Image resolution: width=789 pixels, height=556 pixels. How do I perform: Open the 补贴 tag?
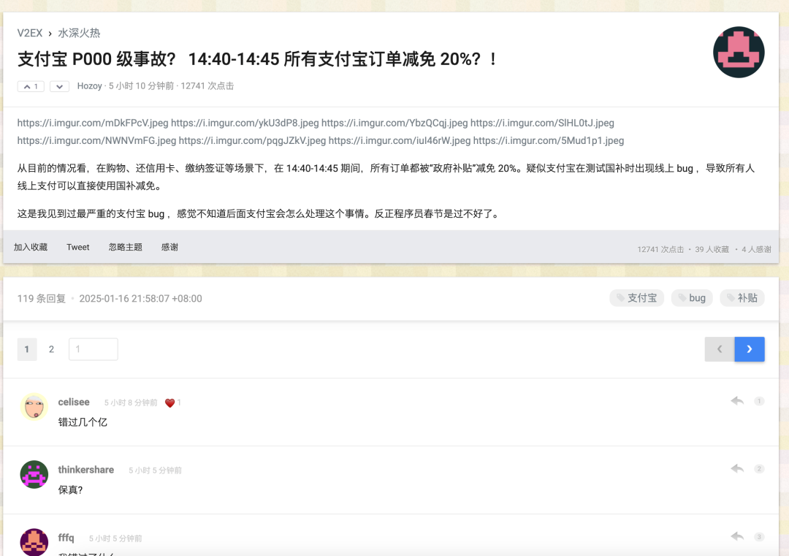click(x=742, y=298)
